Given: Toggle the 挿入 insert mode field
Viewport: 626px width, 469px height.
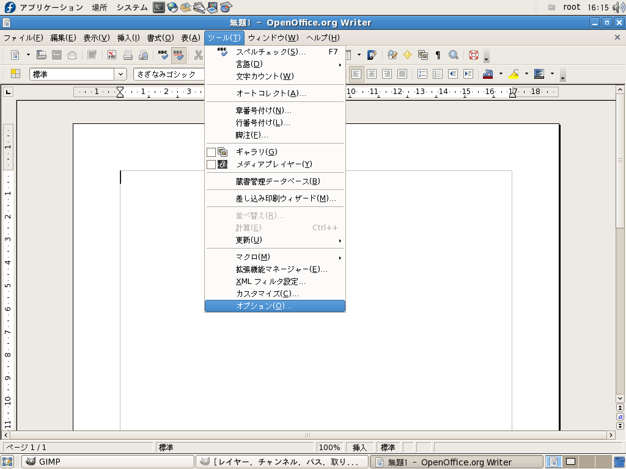Looking at the screenshot, I should pyautogui.click(x=359, y=448).
